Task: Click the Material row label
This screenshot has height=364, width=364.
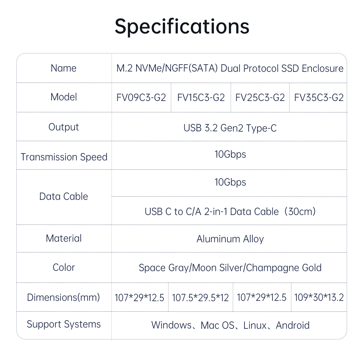Action: (x=64, y=238)
